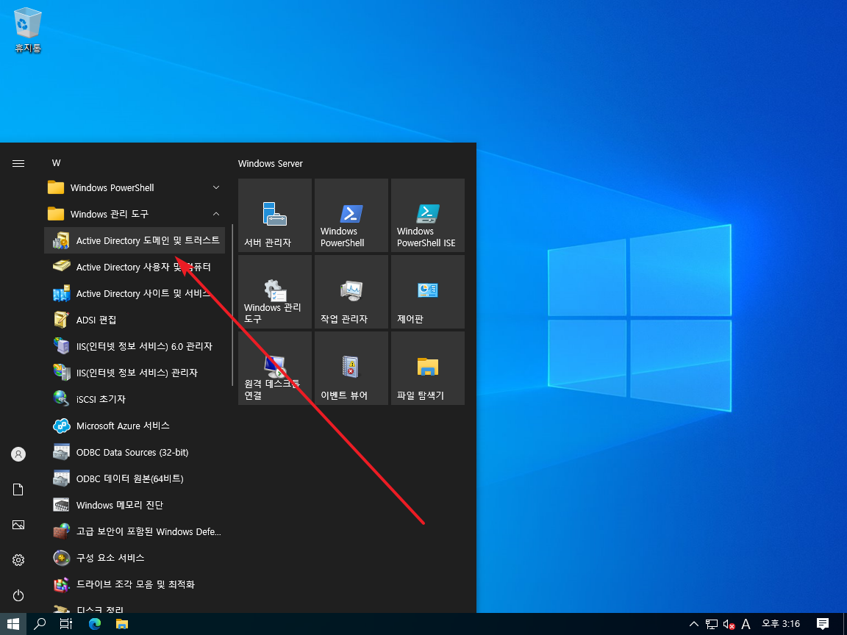Open the user account icon in Start menu

18,454
